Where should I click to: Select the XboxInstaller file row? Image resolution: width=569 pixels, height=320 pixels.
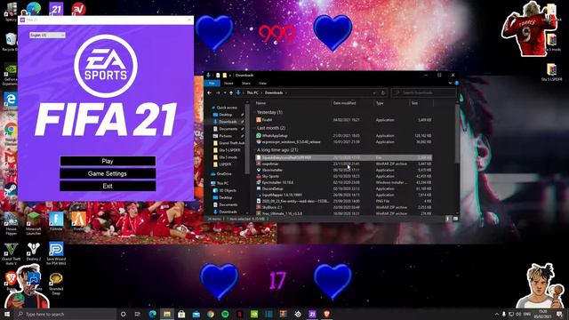click(x=344, y=170)
